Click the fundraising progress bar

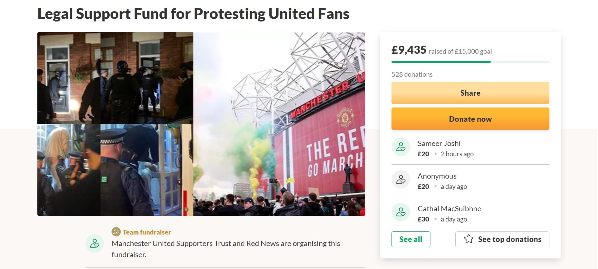[470, 62]
